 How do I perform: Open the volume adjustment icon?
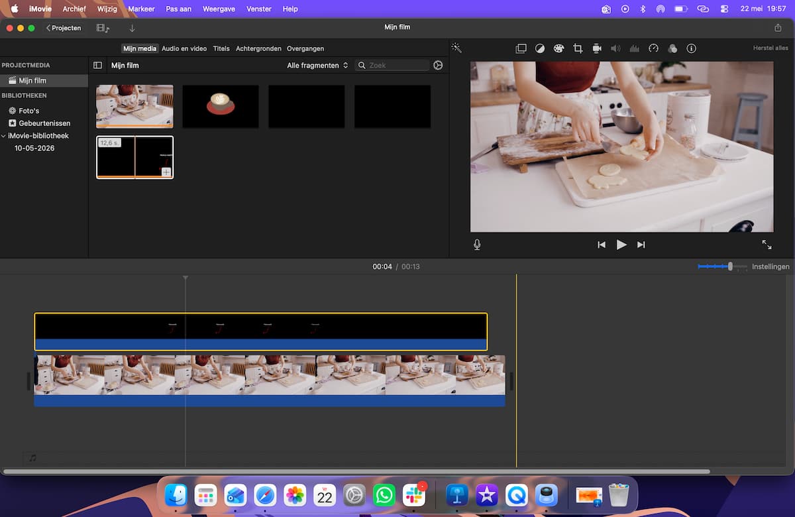click(615, 48)
